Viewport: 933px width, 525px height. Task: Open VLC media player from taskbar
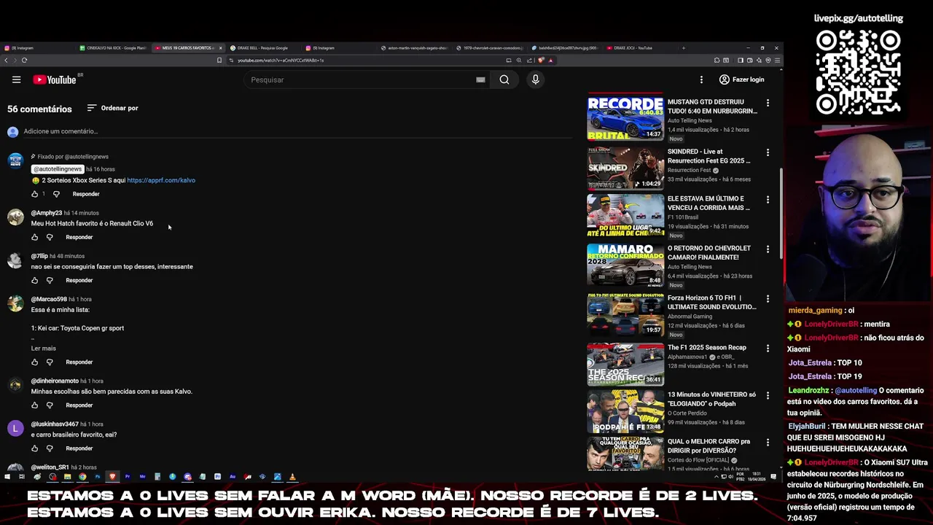292,477
